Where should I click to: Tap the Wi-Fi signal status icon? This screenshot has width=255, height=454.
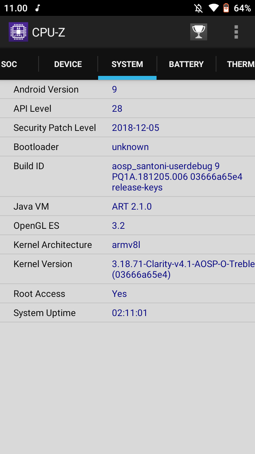coord(214,8)
